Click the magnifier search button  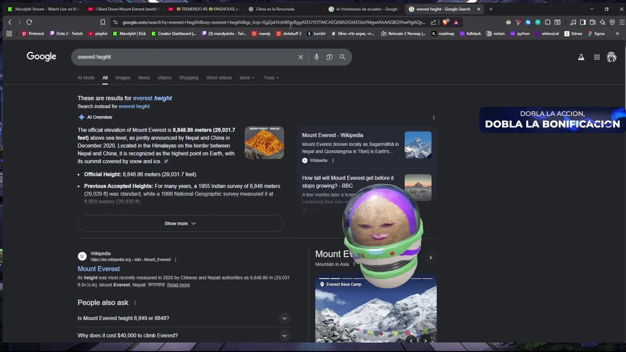click(x=342, y=57)
